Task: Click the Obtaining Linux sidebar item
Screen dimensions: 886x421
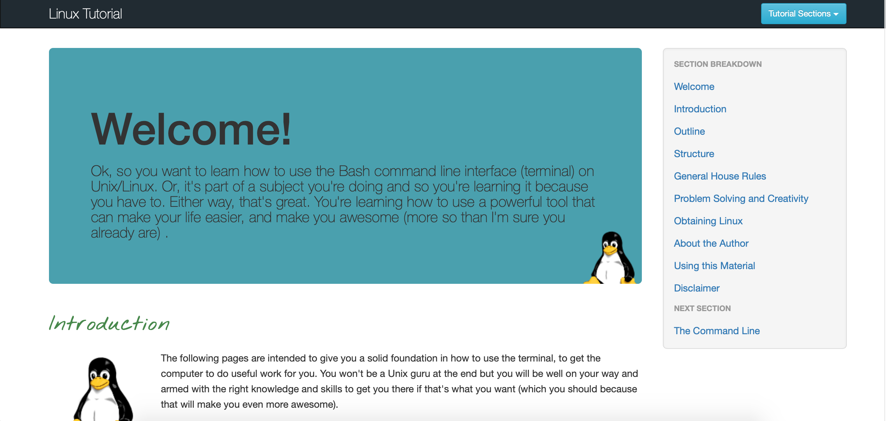Action: click(708, 222)
